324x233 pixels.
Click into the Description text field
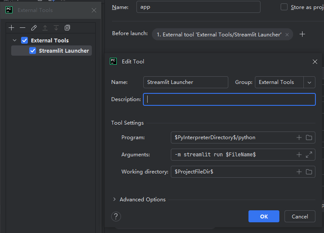click(x=229, y=99)
